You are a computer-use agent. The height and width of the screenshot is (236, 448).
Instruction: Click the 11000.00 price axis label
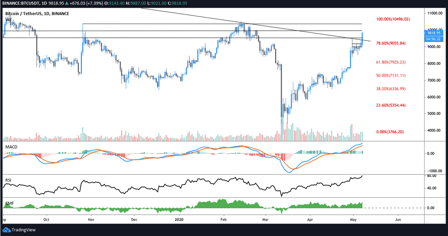[x=436, y=13]
